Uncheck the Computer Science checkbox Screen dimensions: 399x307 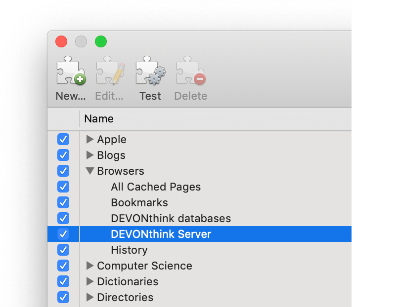63,266
